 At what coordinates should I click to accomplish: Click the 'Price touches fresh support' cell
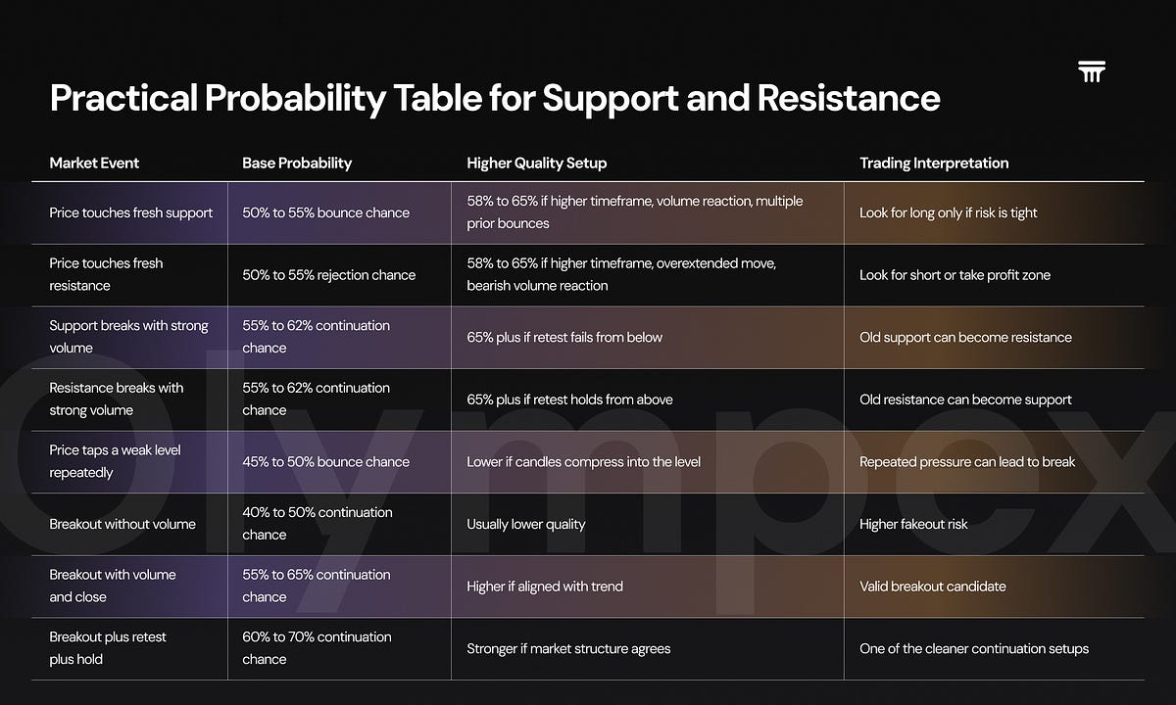(131, 212)
